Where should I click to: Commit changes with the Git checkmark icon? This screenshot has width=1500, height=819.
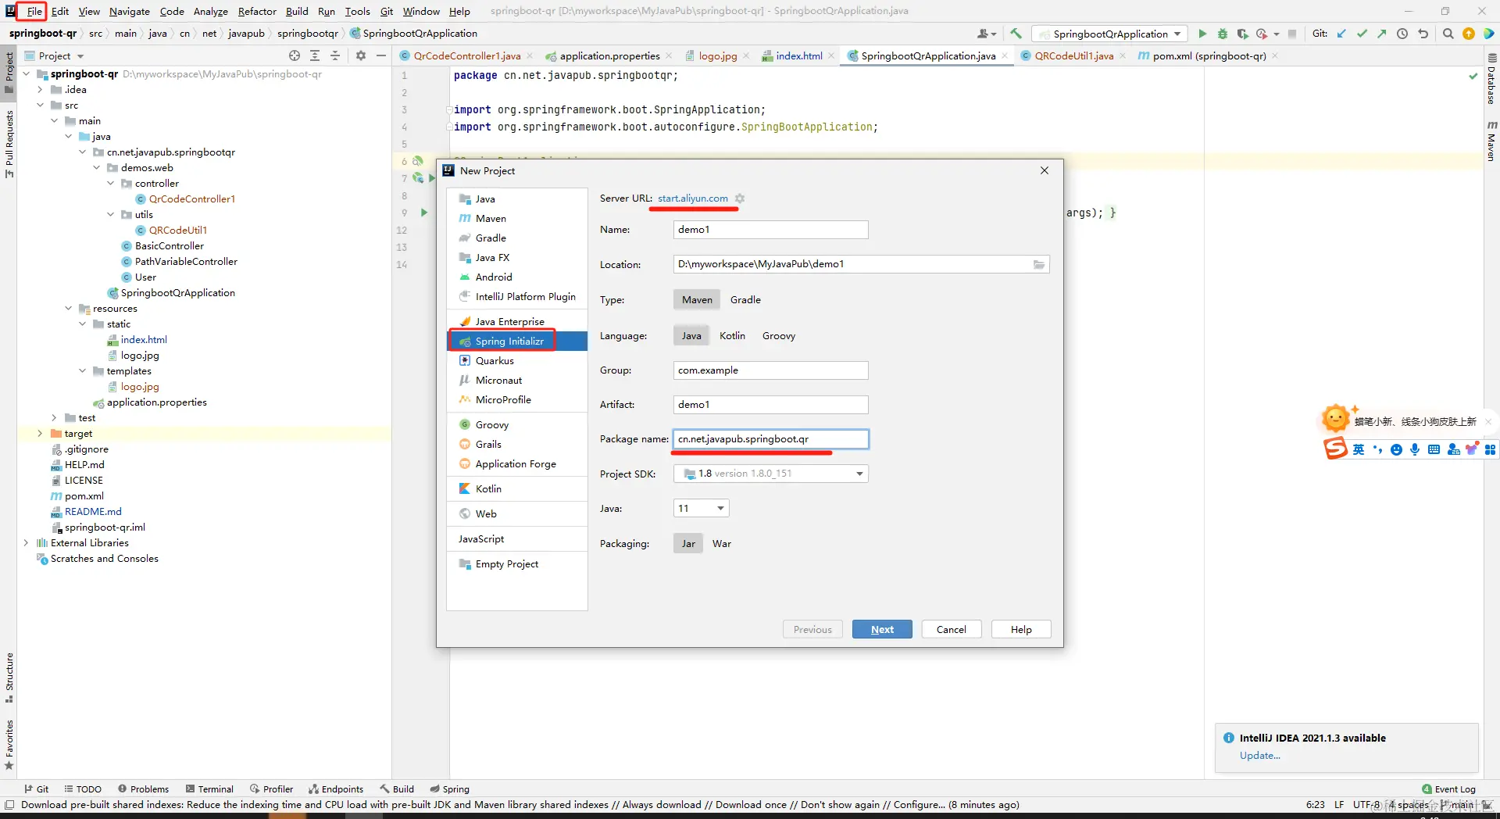click(1362, 34)
